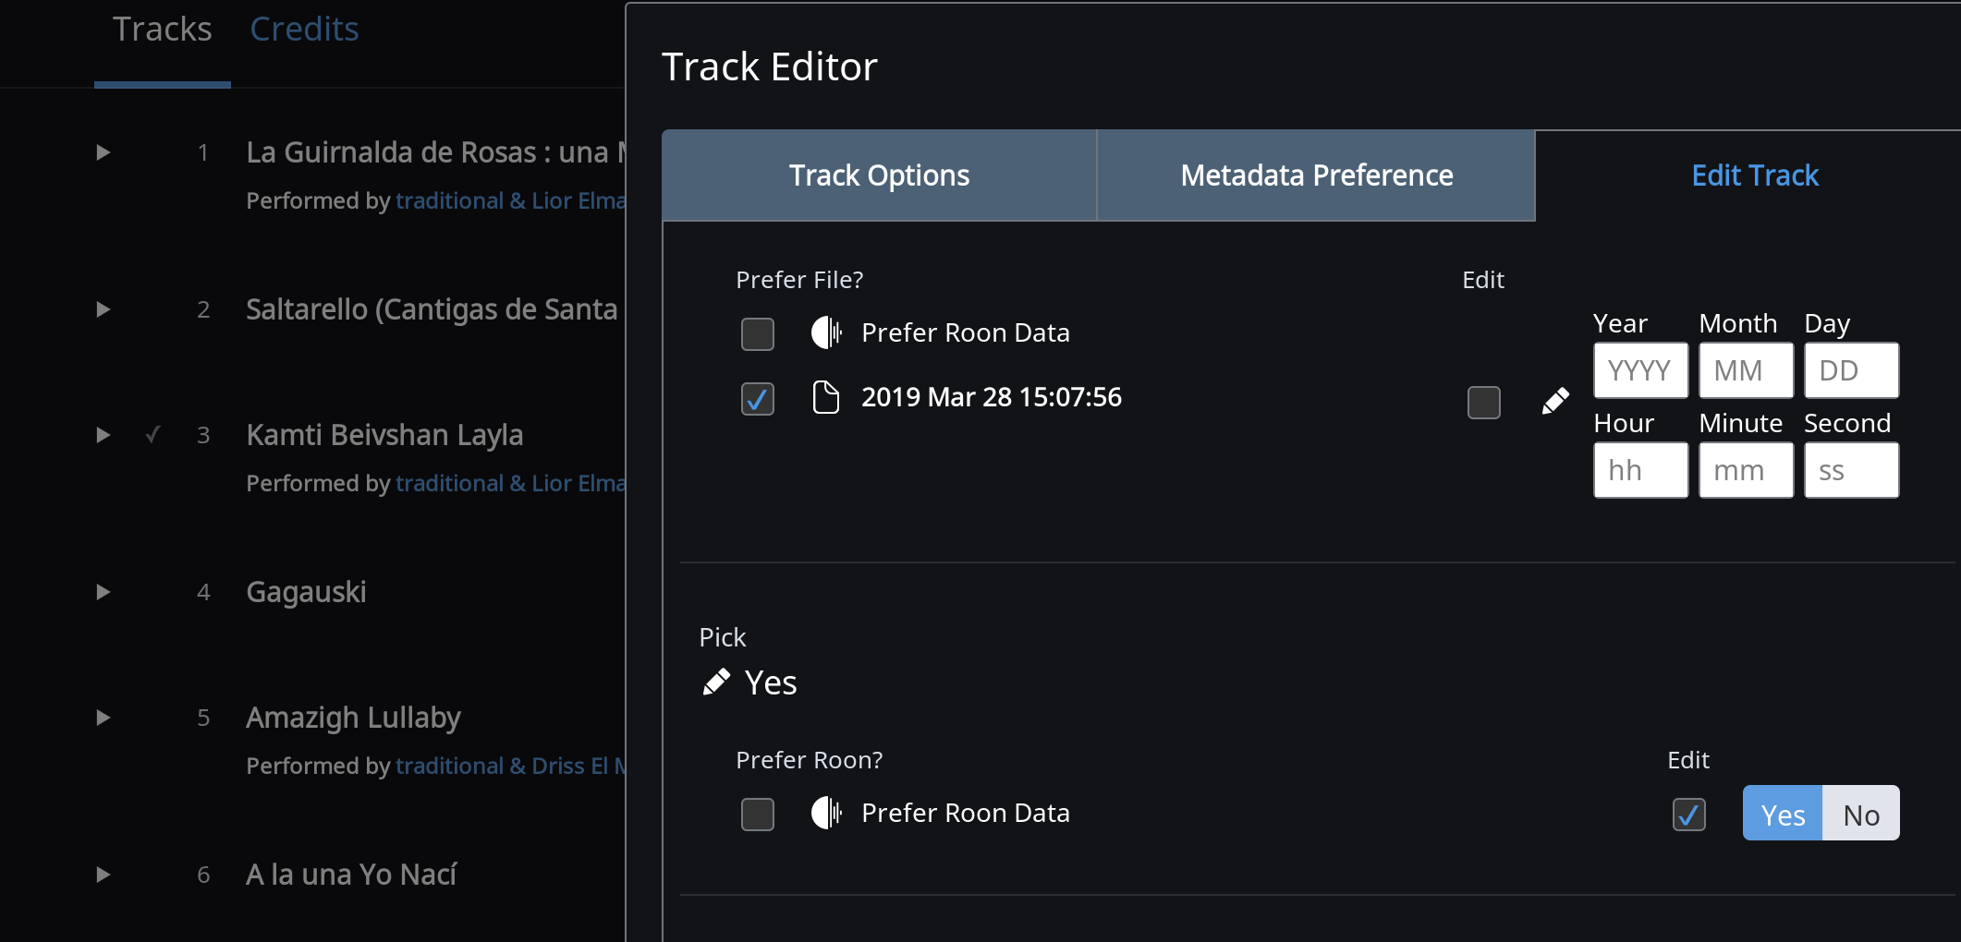Open the Metadata Preference tab
Viewport: 1961px width, 942px height.
[x=1317, y=175]
